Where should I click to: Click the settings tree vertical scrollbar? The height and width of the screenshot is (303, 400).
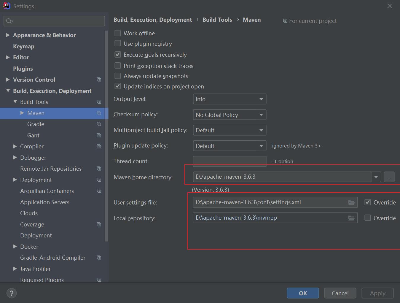tap(106, 137)
